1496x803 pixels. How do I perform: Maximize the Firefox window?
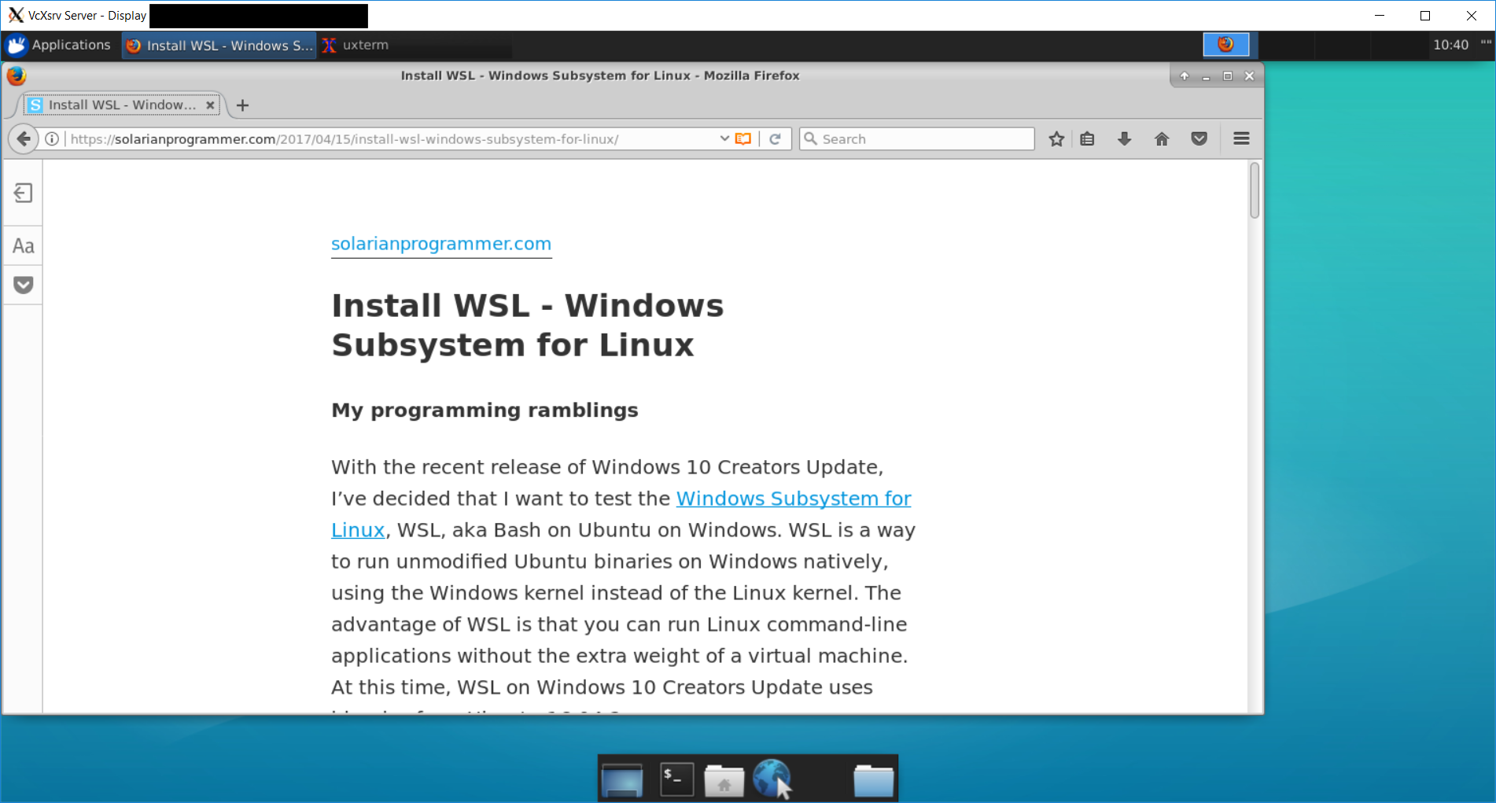tap(1228, 76)
